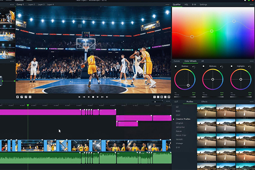Click the Midtones picker dot icon
255x170 pixels.
[203, 66]
